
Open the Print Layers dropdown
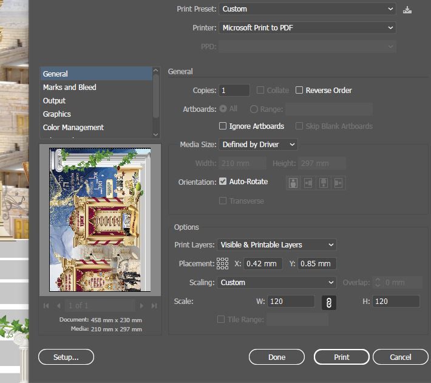point(277,245)
